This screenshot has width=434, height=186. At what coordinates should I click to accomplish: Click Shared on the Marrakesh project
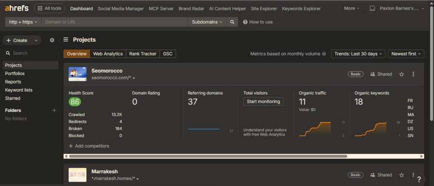381,175
